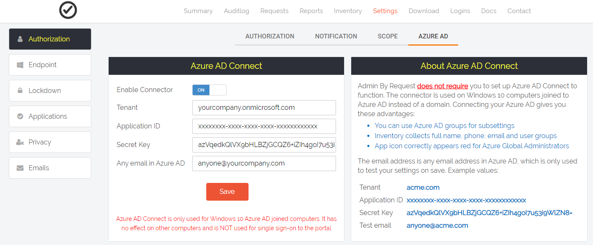Click the envelope icon beside Emails

pos(20,168)
